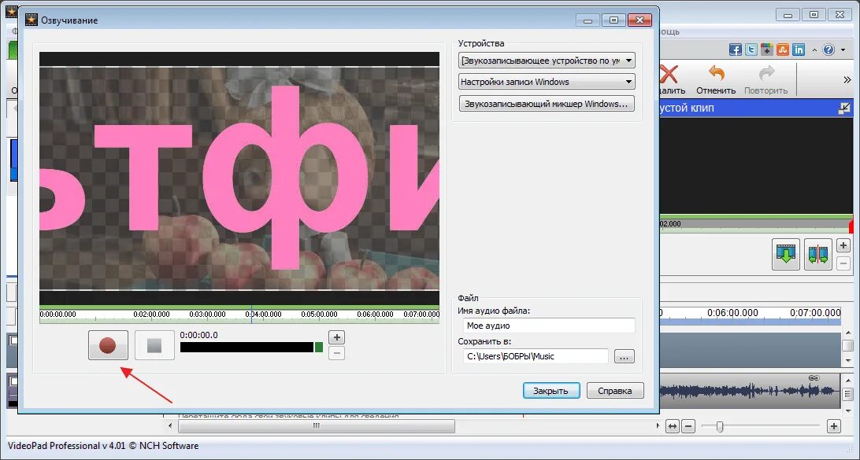This screenshot has width=860, height=460.
Task: Click the plus button beside the split clip icon
Action: (x=843, y=245)
